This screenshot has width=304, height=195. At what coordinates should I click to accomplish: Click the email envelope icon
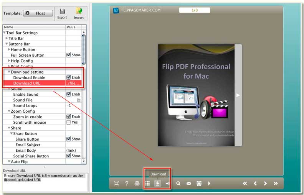(188, 184)
